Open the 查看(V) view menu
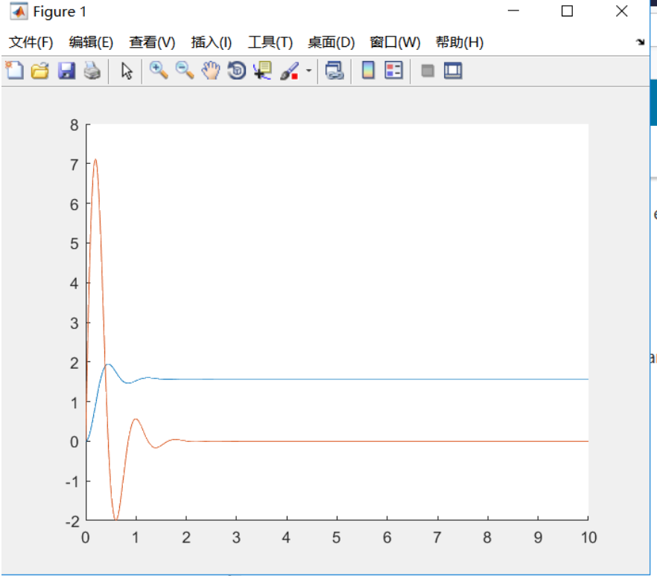 150,42
